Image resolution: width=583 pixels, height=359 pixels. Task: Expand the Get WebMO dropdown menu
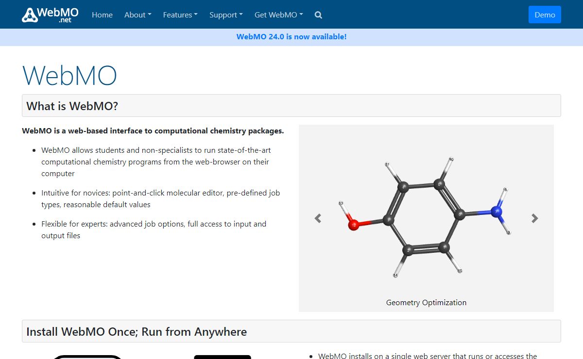pos(279,15)
